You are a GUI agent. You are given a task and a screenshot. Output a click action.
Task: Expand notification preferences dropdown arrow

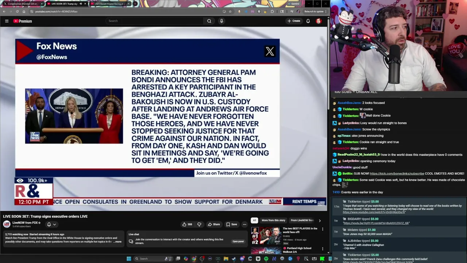pos(54,224)
